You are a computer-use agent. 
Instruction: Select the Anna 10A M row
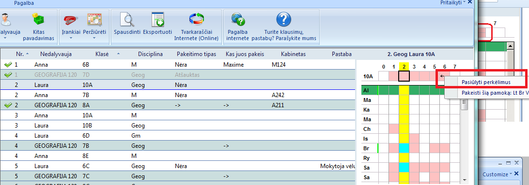click(178, 115)
